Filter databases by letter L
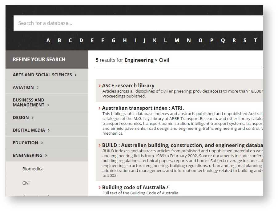The width and height of the screenshot is (278, 211). click(165, 40)
